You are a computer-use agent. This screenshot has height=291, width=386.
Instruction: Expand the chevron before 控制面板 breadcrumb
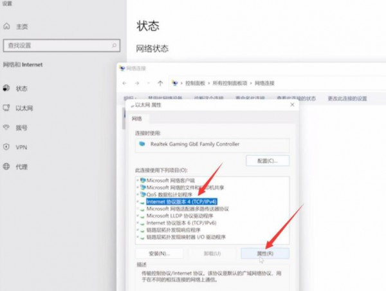point(181,83)
